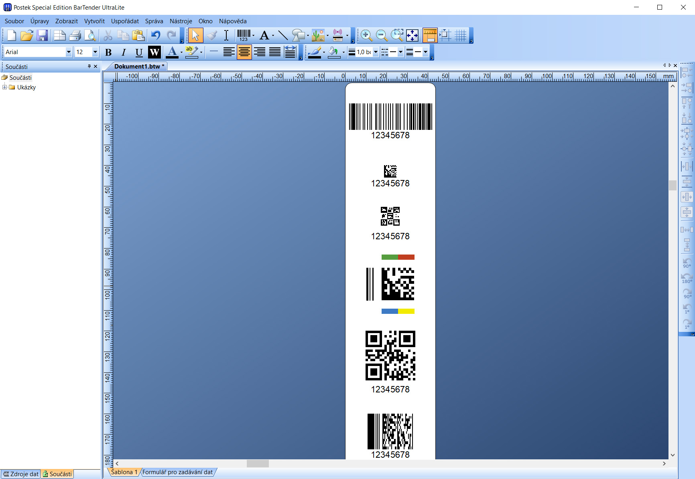Switch to Zdroje dat panel tab
The height and width of the screenshot is (479, 695).
click(x=21, y=474)
